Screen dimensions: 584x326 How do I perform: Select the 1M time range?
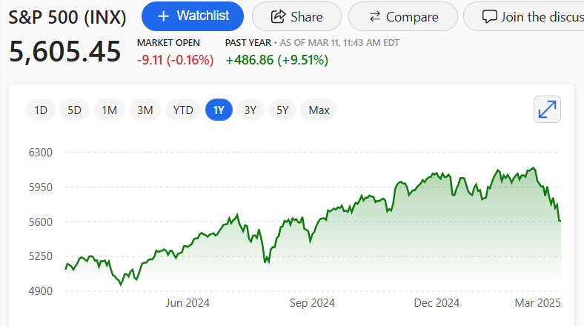(x=109, y=110)
